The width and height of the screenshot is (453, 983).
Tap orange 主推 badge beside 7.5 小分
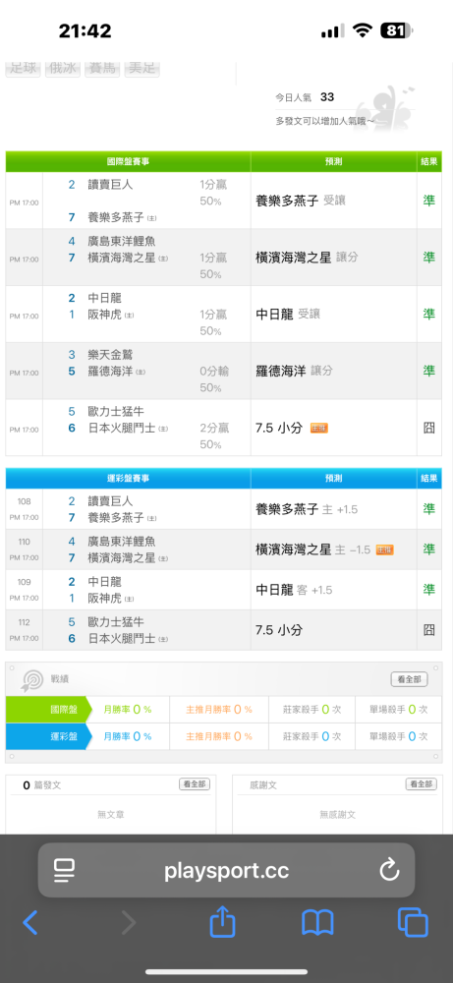coord(319,429)
